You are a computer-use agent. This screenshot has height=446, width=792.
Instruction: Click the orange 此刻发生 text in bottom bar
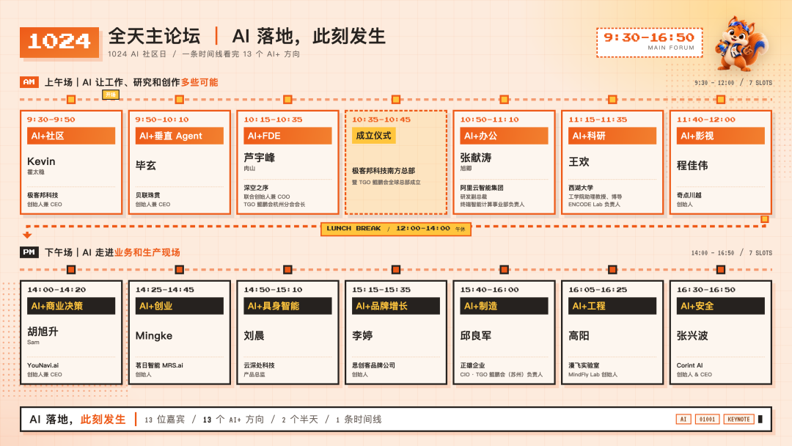[103, 420]
